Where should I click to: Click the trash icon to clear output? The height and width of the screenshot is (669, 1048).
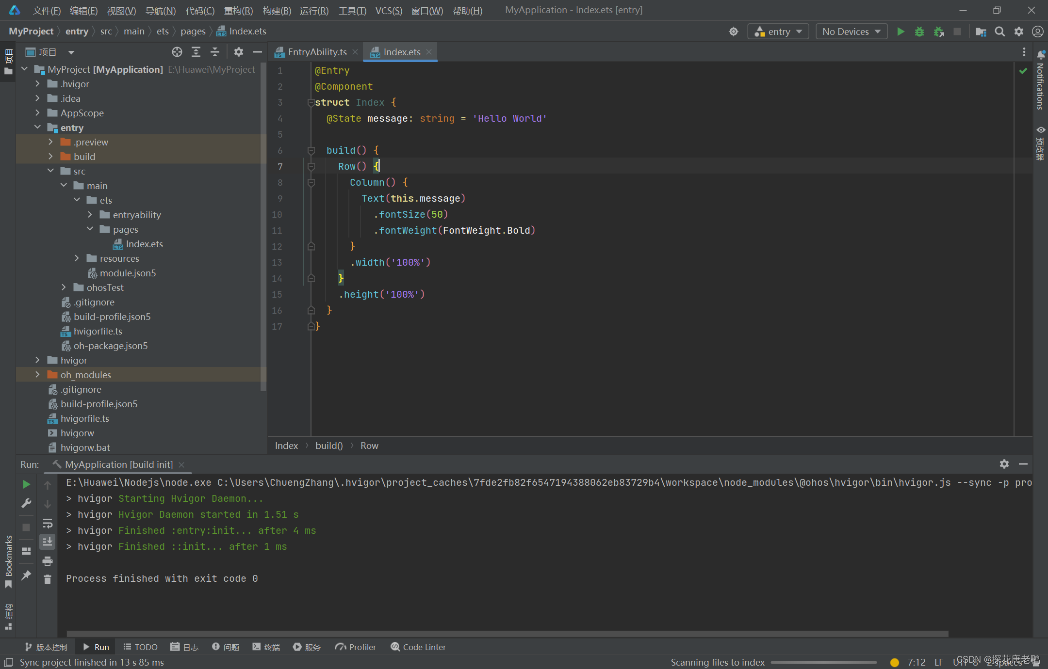[x=48, y=579]
